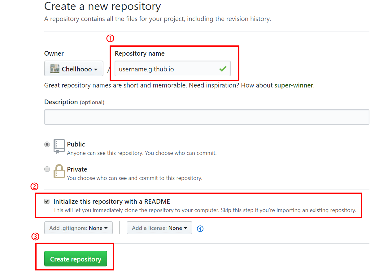Click inside the Description text box

coord(207,117)
